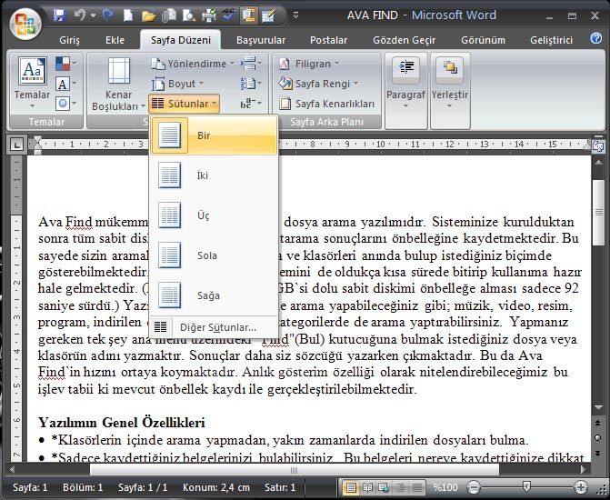This screenshot has height=500, width=610.
Task: Switch to Web Layout view
Action: [384, 487]
